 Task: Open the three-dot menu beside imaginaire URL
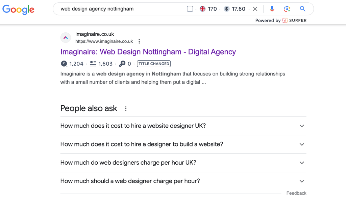point(139,41)
